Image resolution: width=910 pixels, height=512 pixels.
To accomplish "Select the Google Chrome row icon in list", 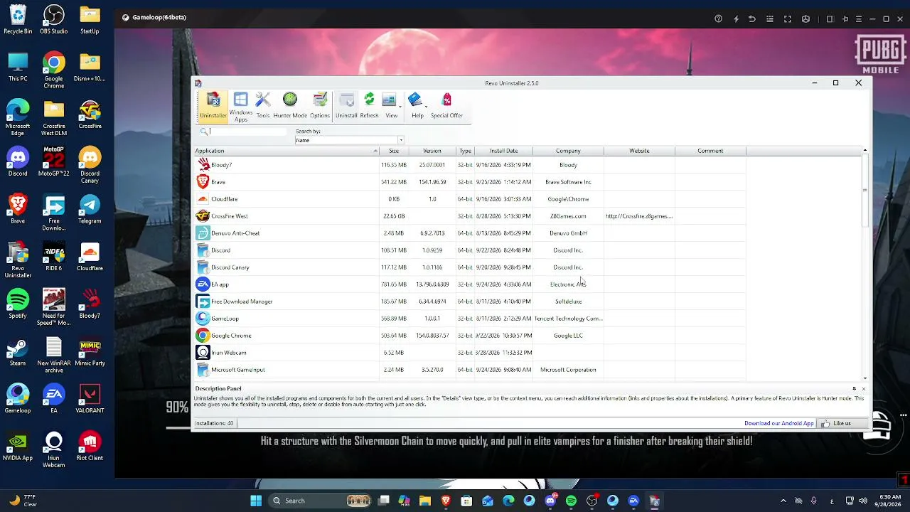I will [x=203, y=336].
